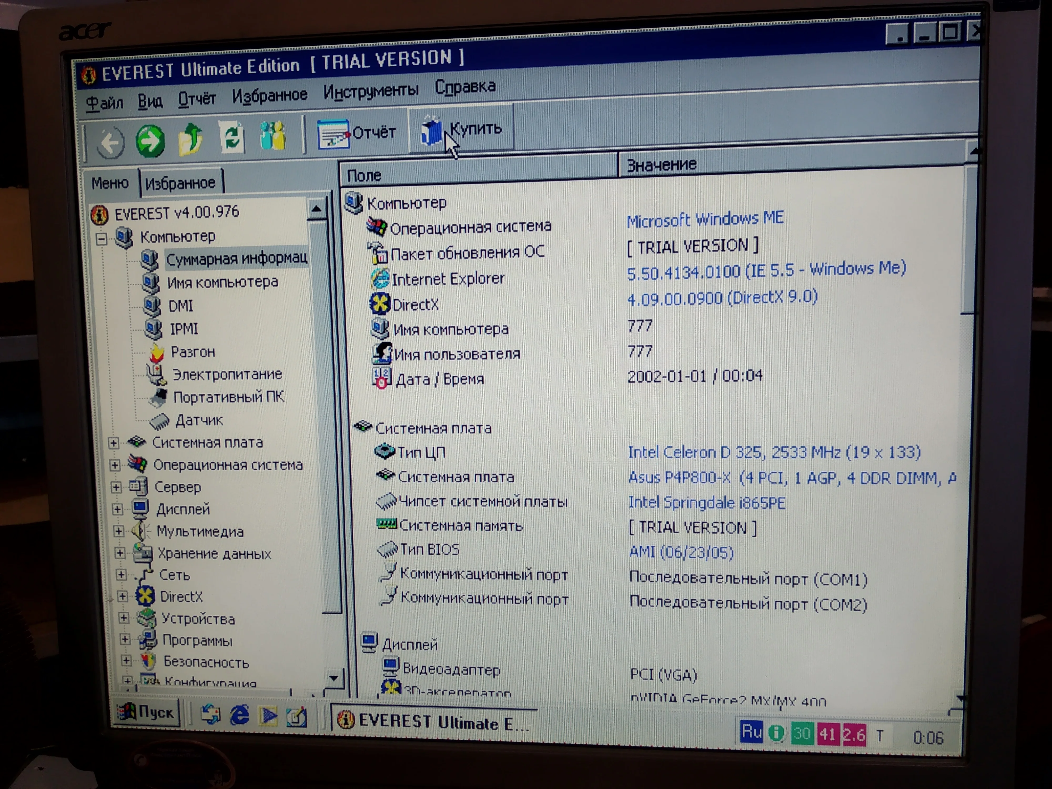Expand the Системная плата tree node

(113, 443)
